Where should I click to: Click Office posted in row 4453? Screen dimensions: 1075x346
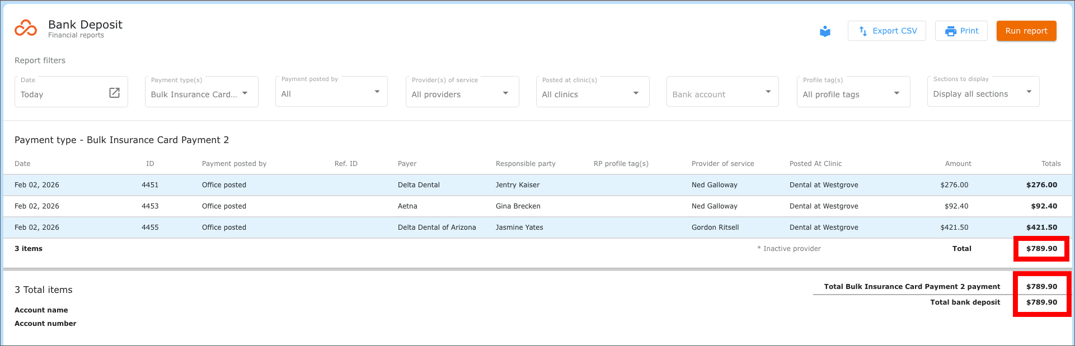(x=224, y=206)
